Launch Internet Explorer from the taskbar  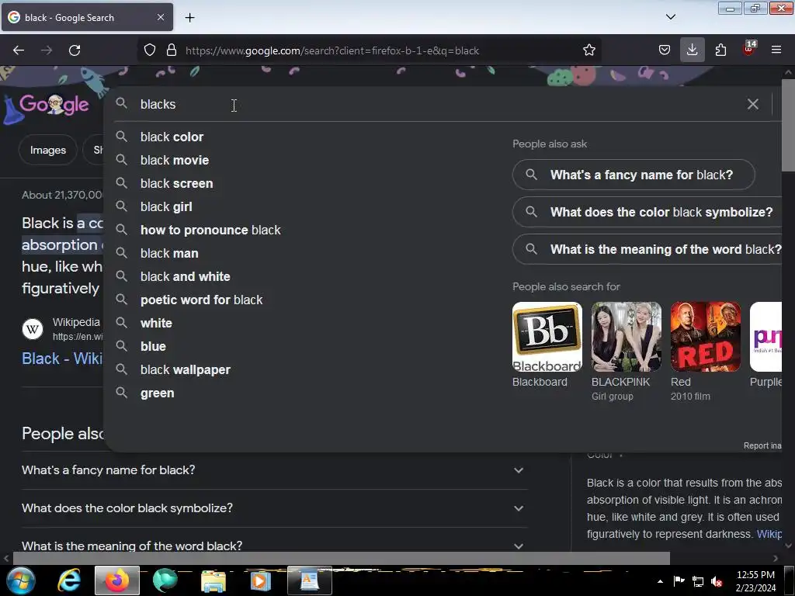[68, 580]
